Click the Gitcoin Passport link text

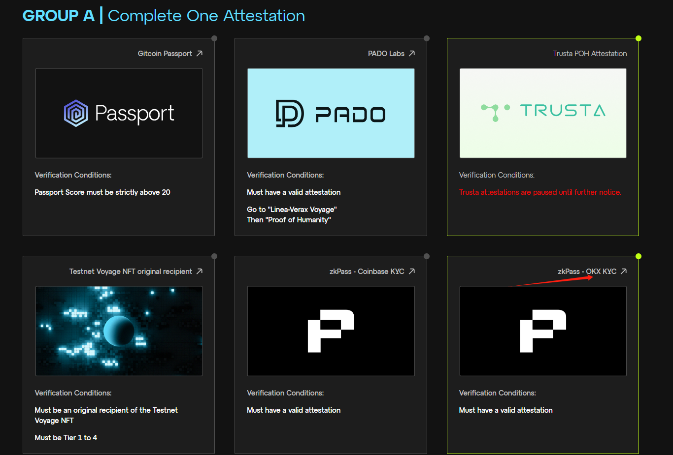[165, 54]
